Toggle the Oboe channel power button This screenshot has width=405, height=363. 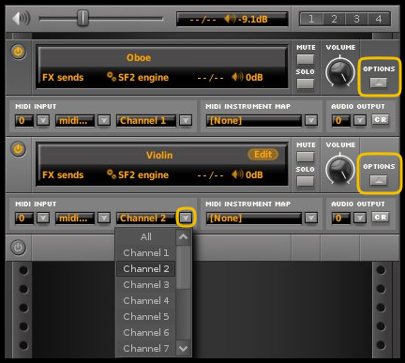click(18, 52)
